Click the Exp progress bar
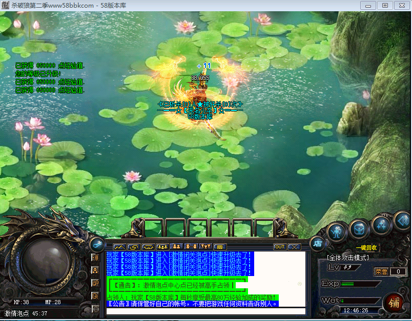The image size is (412, 321). coord(361,284)
